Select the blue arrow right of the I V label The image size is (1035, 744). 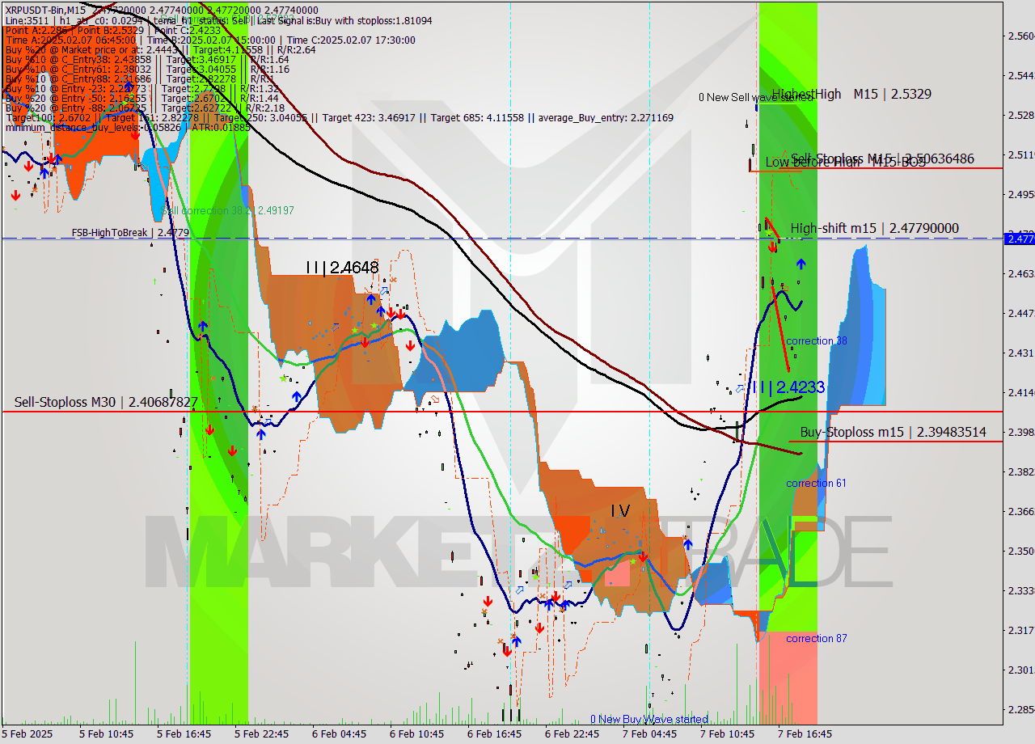coord(687,543)
